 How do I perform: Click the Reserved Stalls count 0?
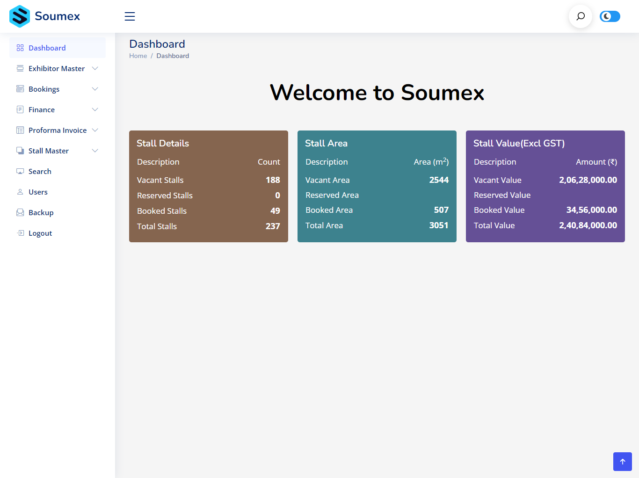point(277,196)
